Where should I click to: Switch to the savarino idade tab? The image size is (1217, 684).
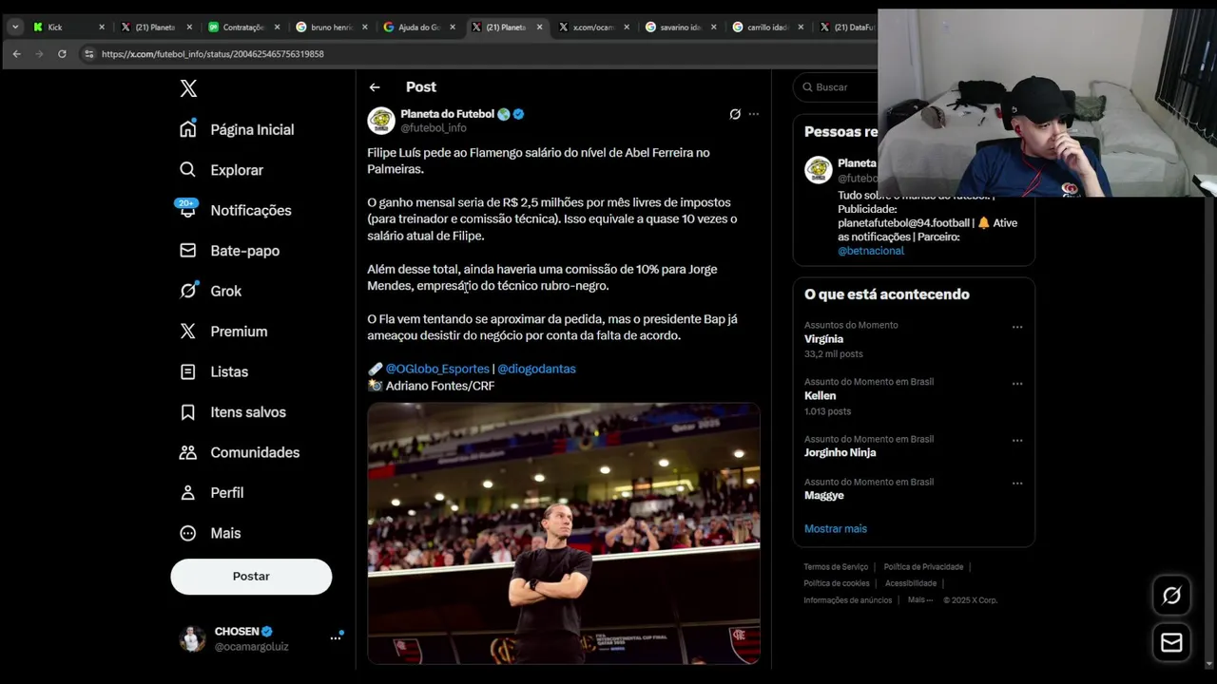[680, 28]
